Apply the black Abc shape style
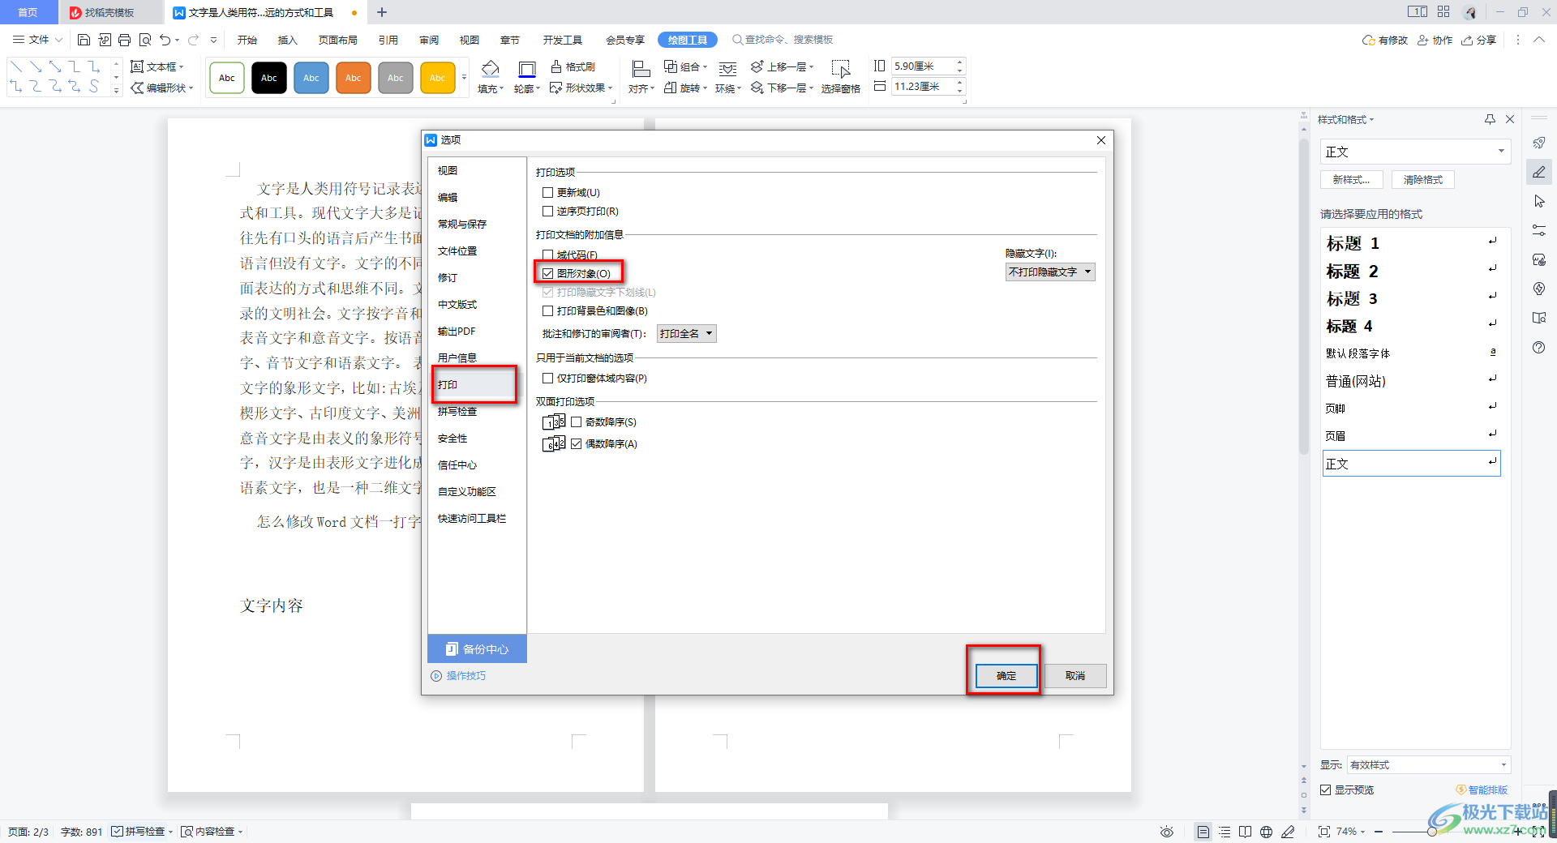Image resolution: width=1557 pixels, height=843 pixels. click(269, 78)
